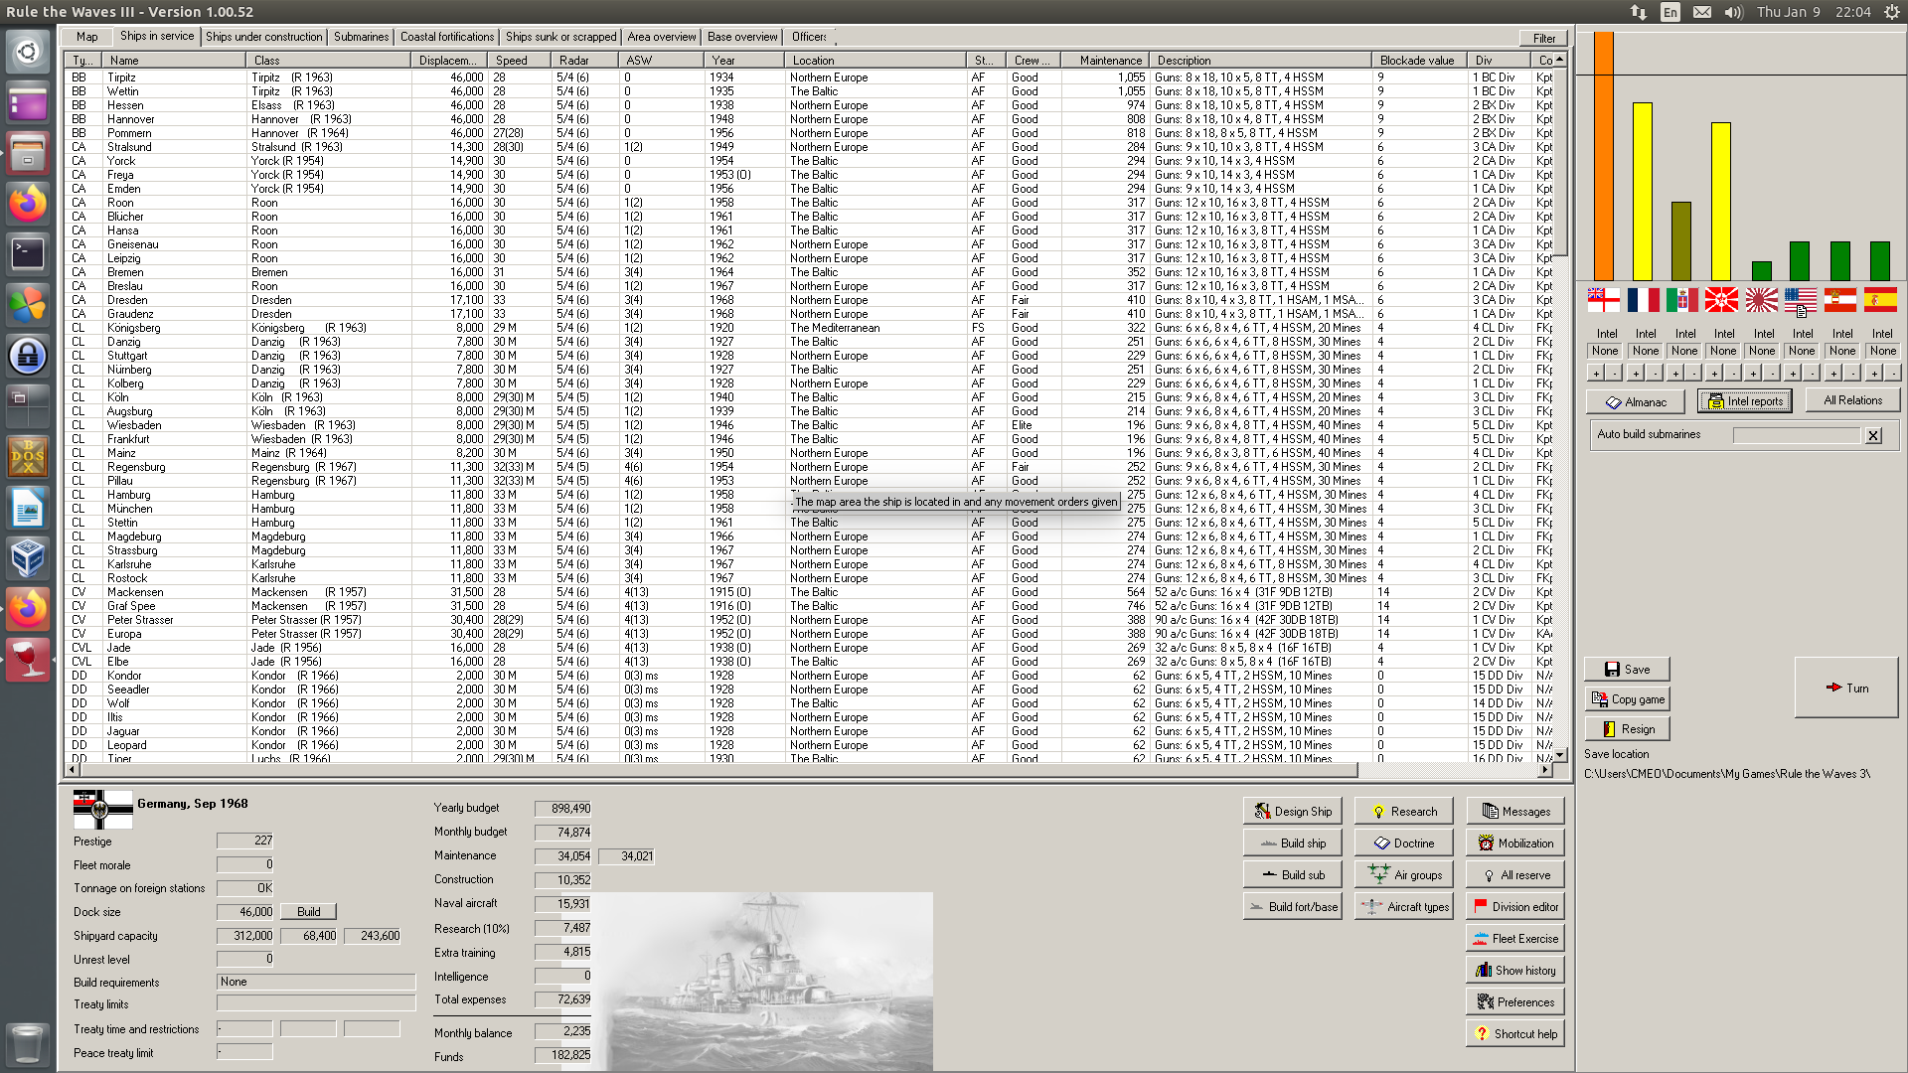The image size is (1908, 1073).
Task: Open Firefox from the Ubuntu dock
Action: [28, 205]
